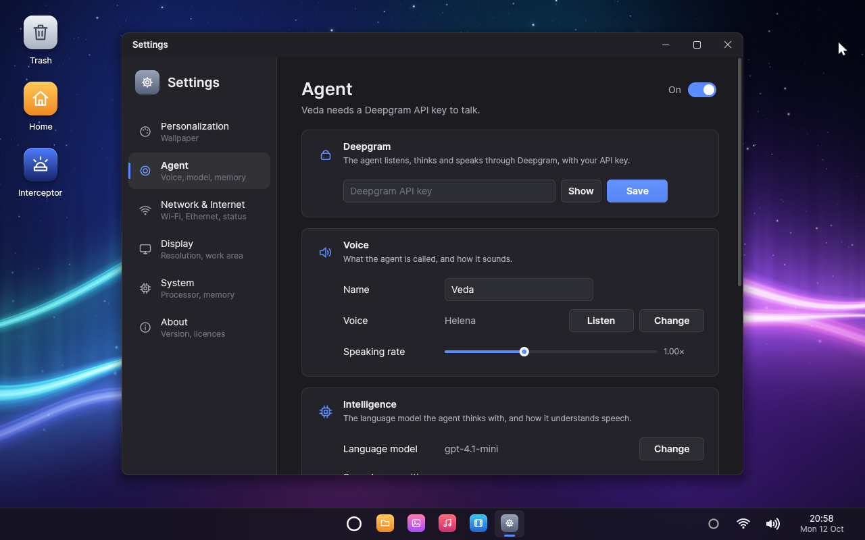The height and width of the screenshot is (540, 865).
Task: Open the Personalization settings section
Action: point(199,132)
